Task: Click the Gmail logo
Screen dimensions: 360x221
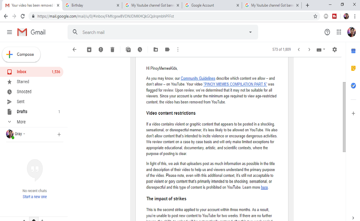Action: pyautogui.click(x=31, y=32)
